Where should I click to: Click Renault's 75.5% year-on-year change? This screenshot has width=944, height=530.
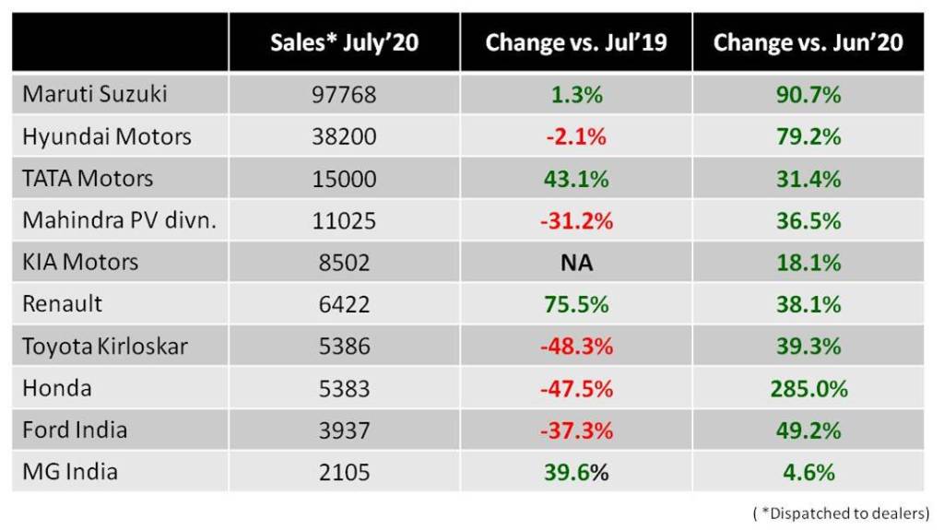576,304
